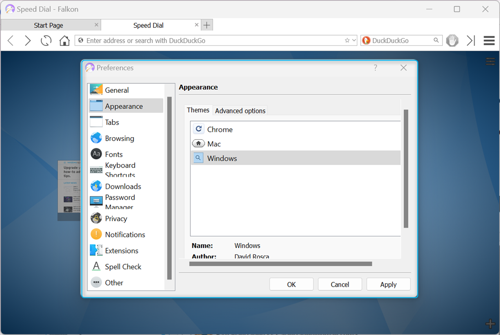Viewport: 500px width, 335px height.
Task: Open the Privacy preferences section
Action: tap(126, 218)
